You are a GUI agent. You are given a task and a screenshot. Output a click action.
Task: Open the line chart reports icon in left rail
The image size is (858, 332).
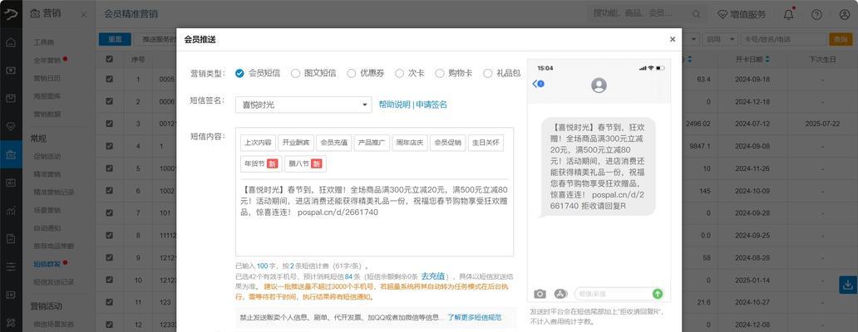point(11,211)
